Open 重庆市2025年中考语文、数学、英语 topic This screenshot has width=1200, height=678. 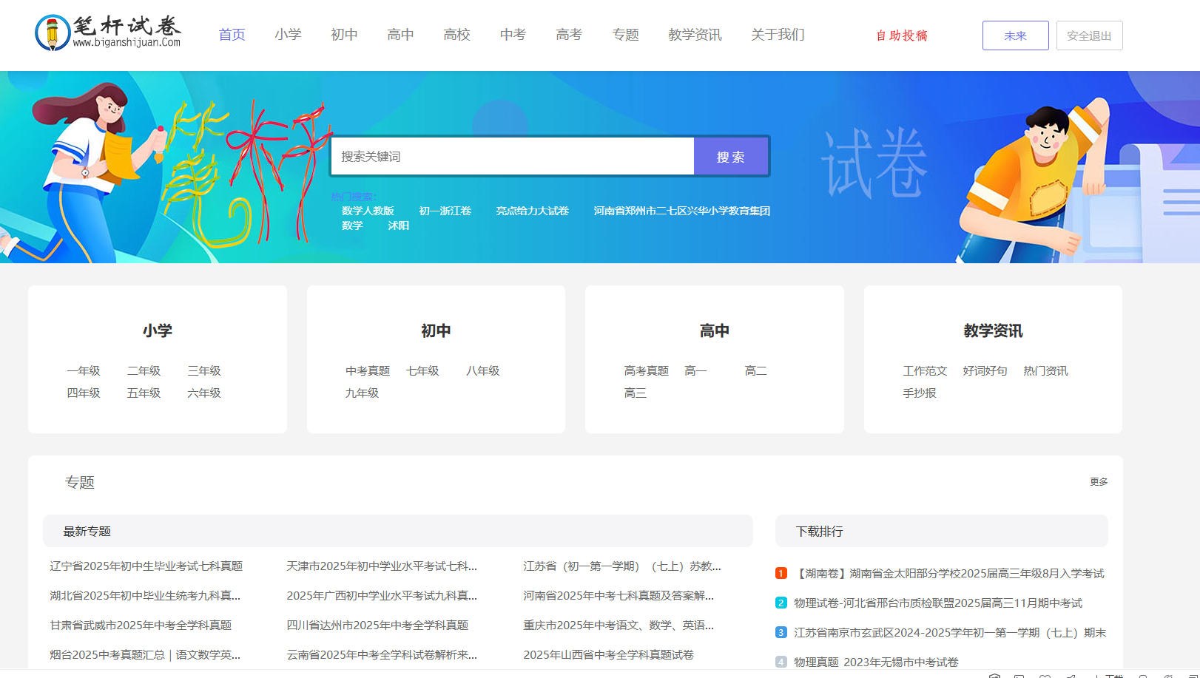[x=618, y=625]
